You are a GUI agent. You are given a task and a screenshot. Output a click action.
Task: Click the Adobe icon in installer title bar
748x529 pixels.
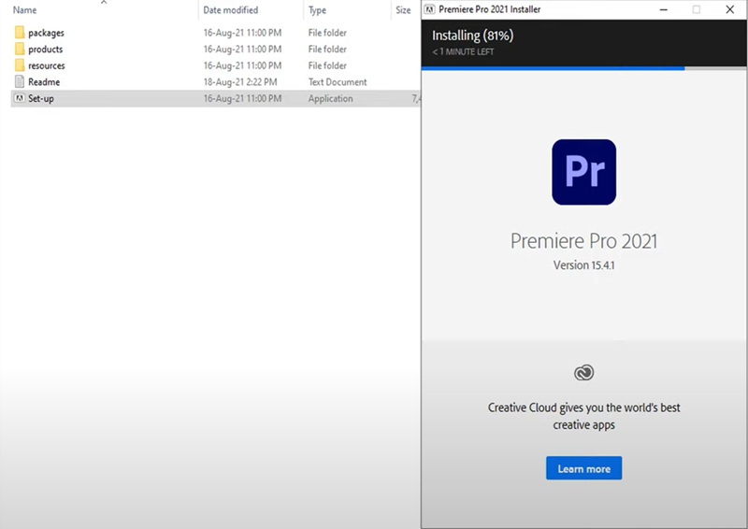430,9
